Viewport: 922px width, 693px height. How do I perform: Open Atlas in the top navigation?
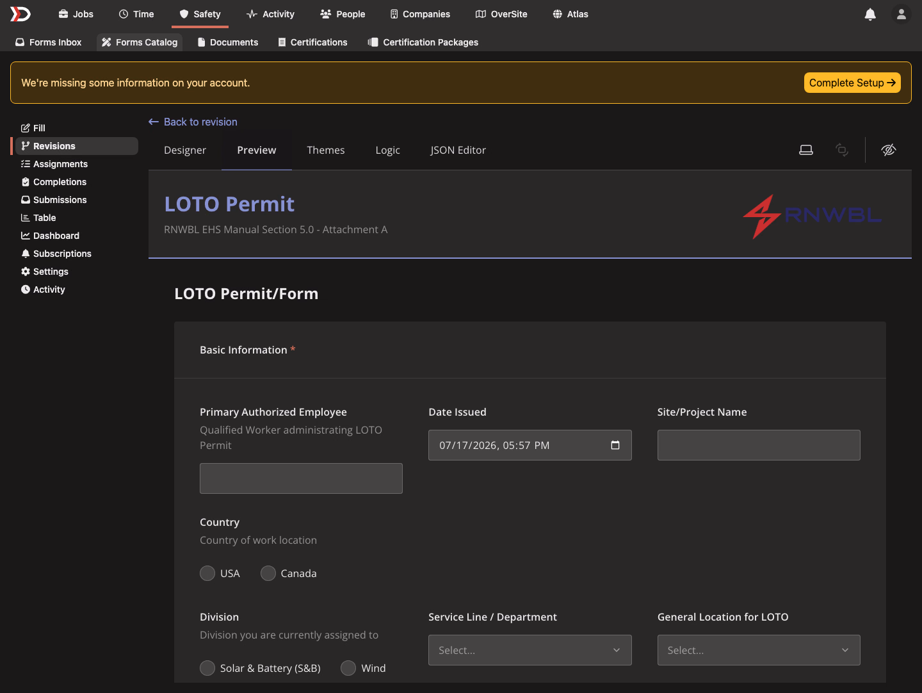570,14
